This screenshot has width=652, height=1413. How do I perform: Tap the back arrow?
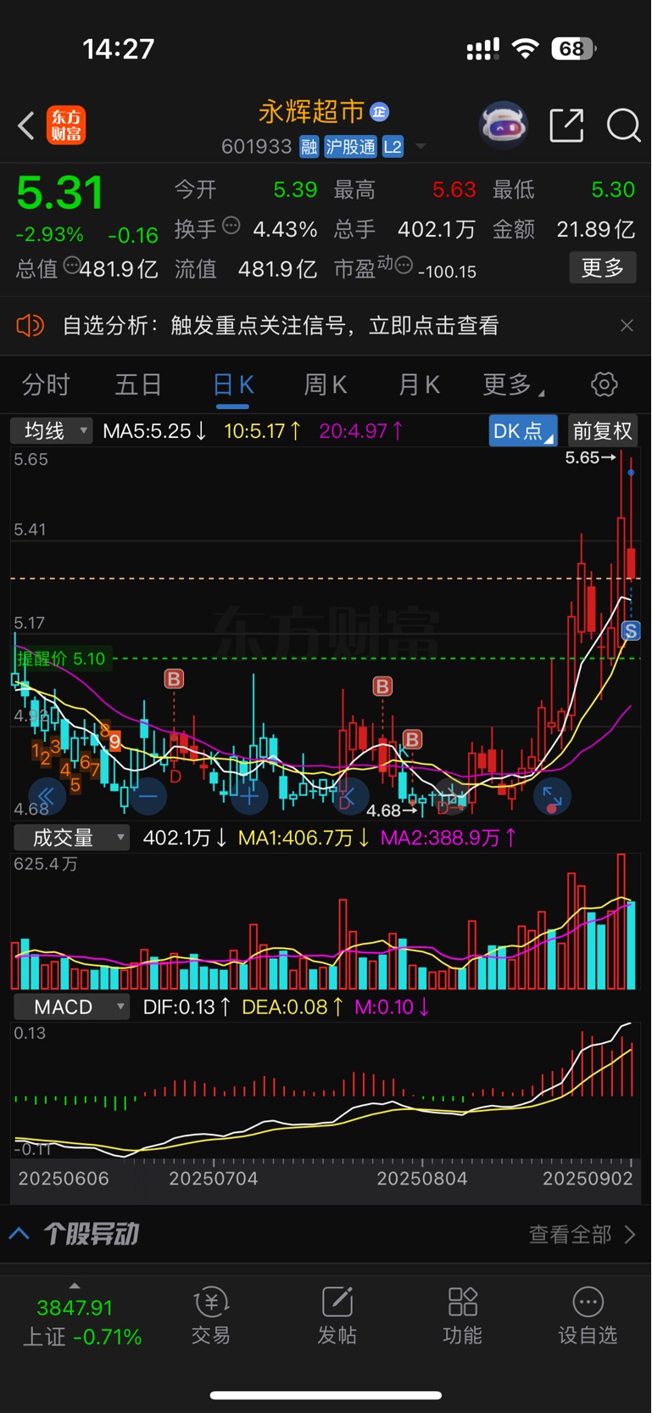click(x=26, y=126)
